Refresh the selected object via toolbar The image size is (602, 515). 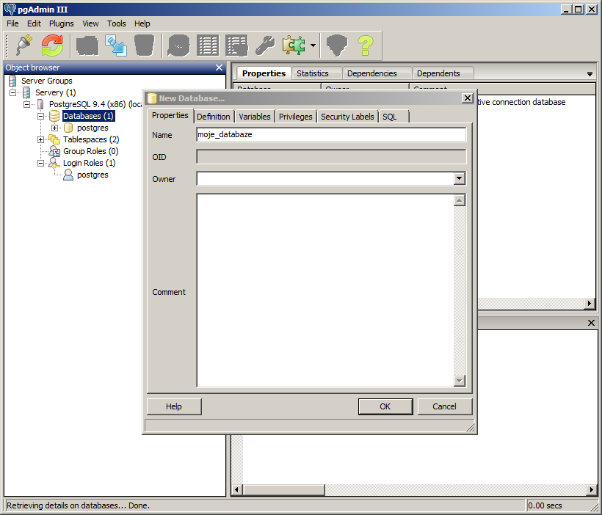52,45
